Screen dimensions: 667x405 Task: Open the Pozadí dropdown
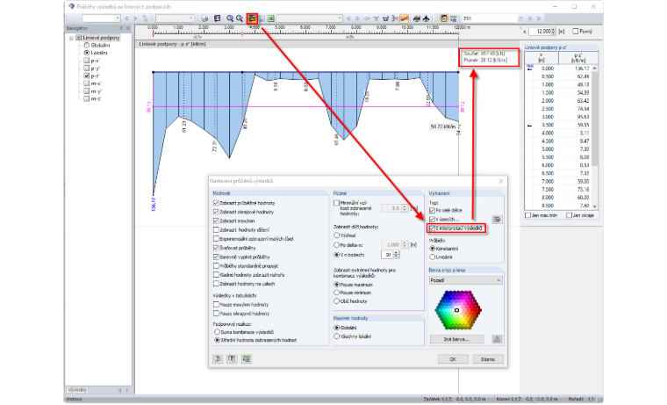466,280
